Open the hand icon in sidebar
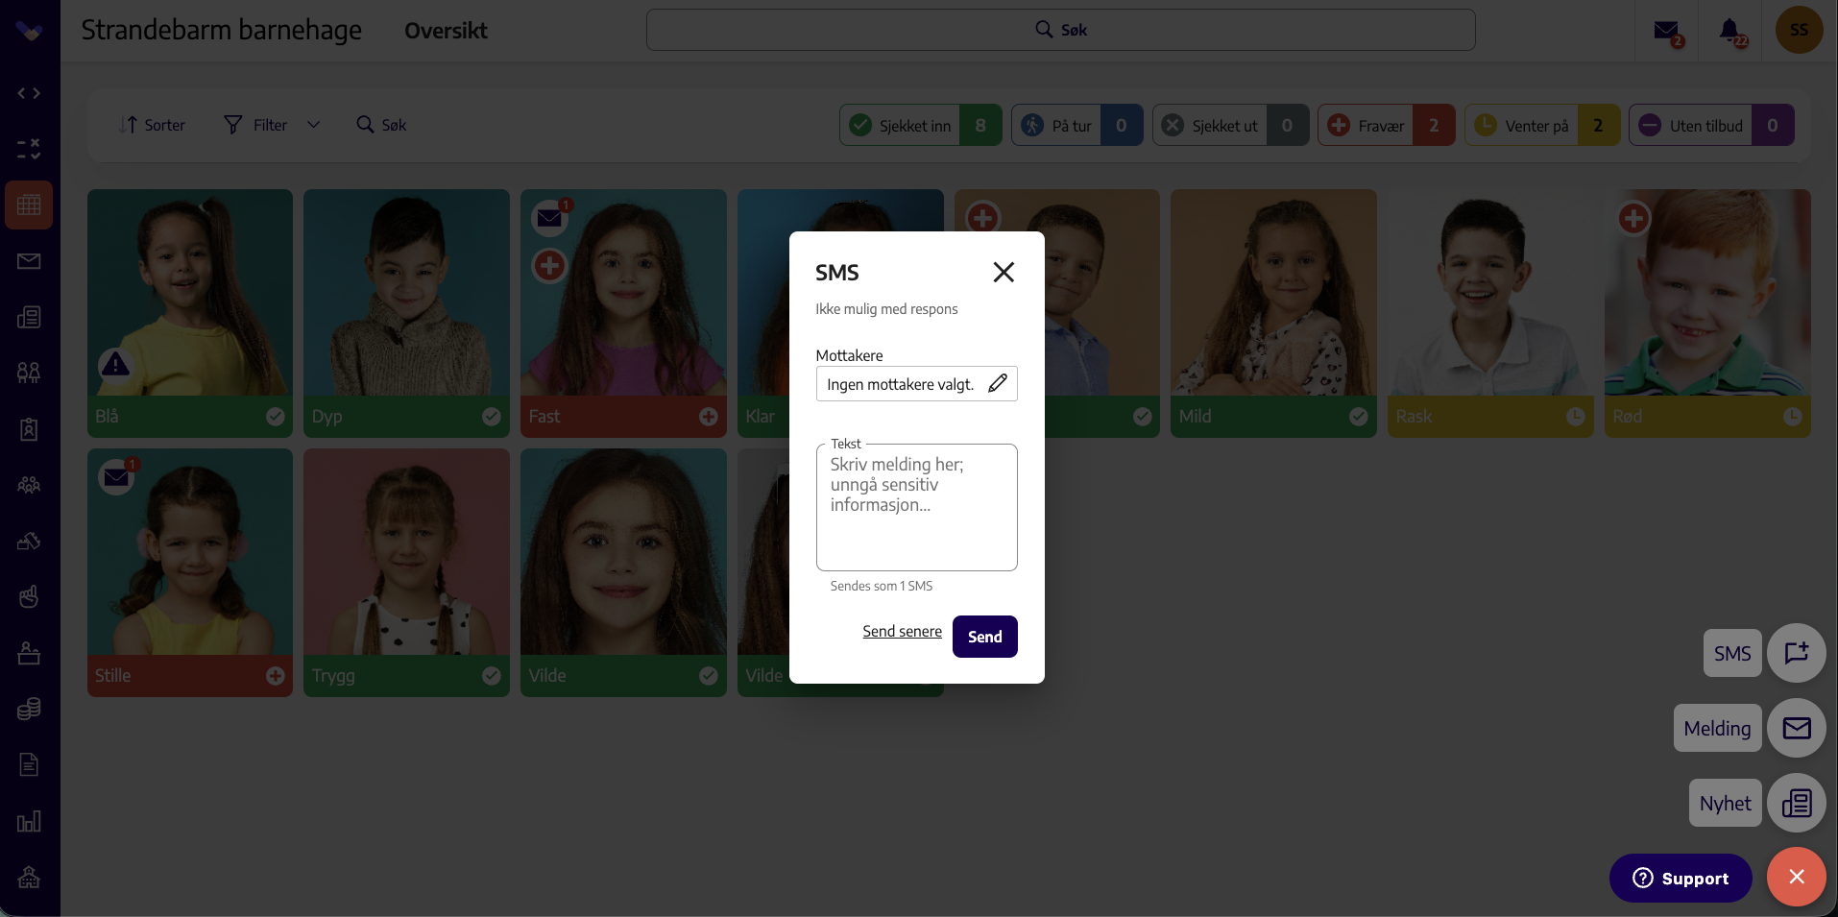1838x917 pixels. pyautogui.click(x=29, y=597)
